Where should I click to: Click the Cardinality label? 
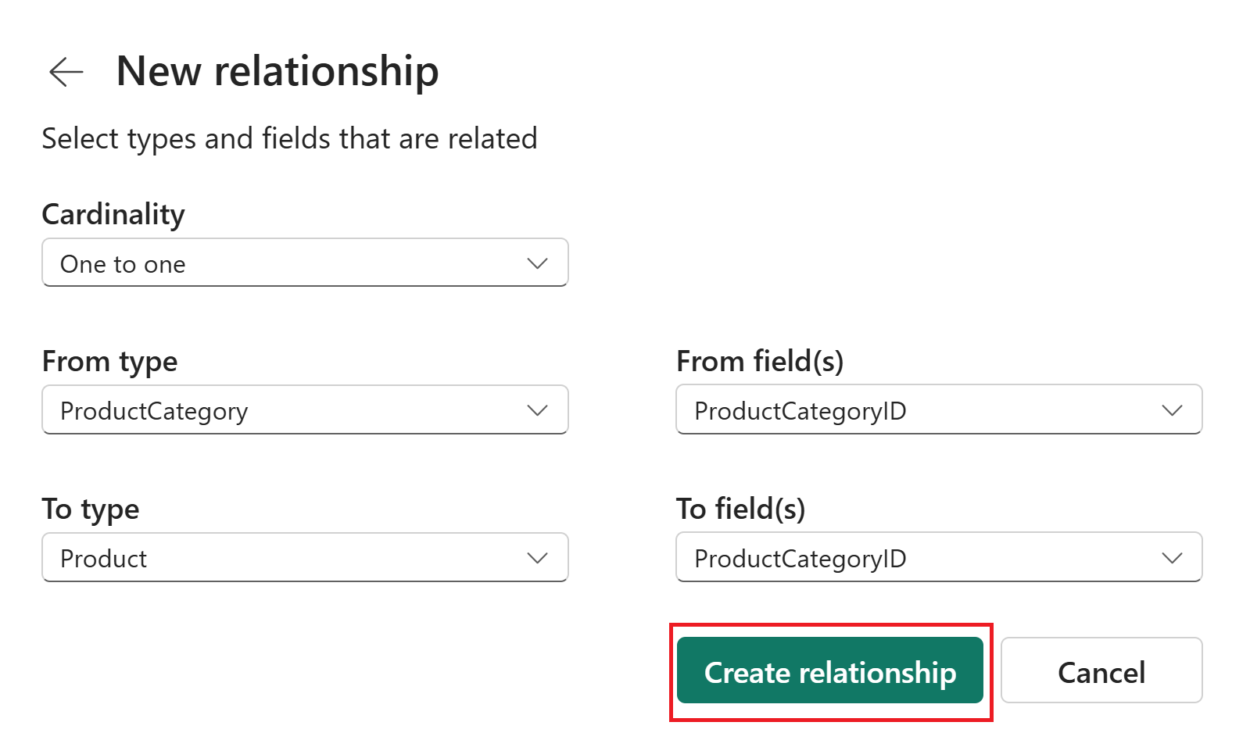tap(113, 214)
